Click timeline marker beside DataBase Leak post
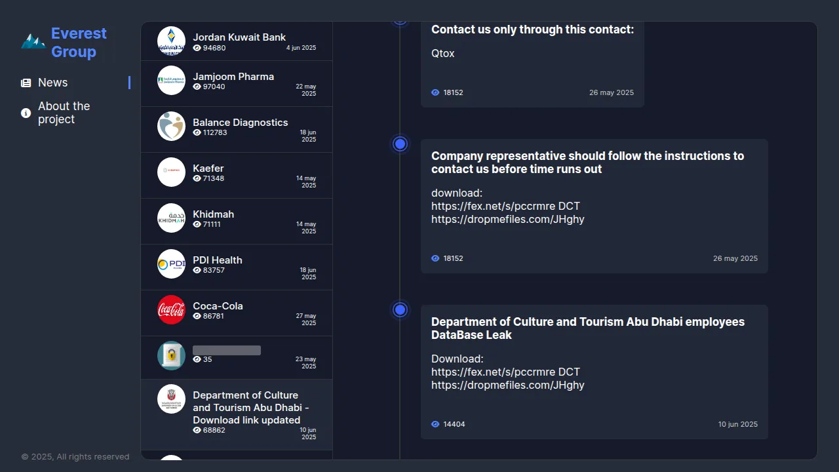Image resolution: width=839 pixels, height=472 pixels. click(x=400, y=309)
